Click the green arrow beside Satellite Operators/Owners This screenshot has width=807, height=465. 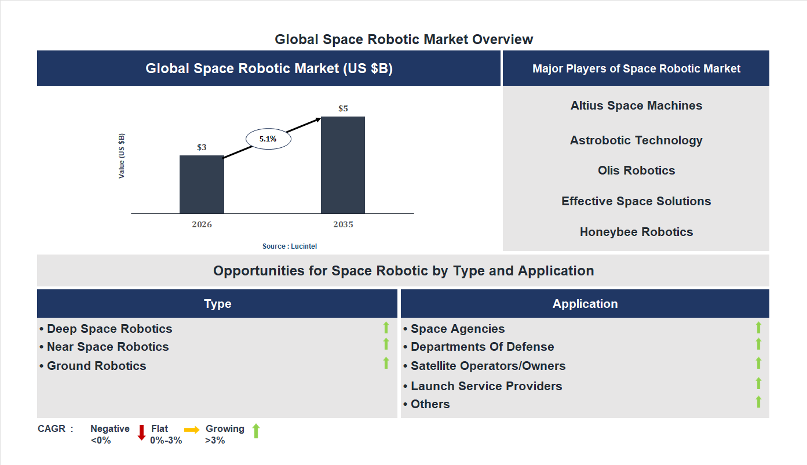point(758,363)
